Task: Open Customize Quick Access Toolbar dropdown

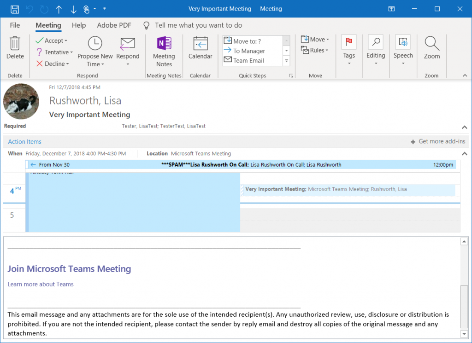Action: click(x=105, y=9)
